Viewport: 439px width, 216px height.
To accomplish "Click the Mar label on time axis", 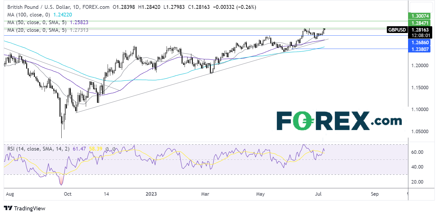I will click(x=205, y=194).
